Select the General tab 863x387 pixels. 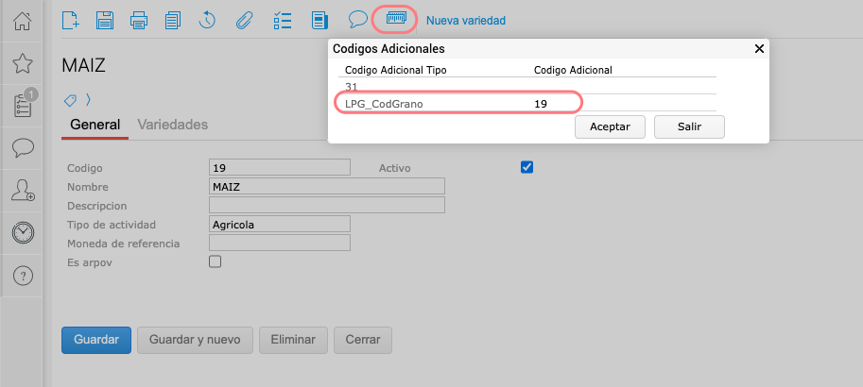pyautogui.click(x=95, y=125)
